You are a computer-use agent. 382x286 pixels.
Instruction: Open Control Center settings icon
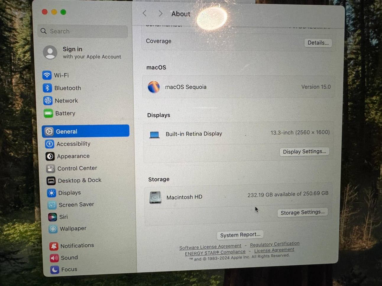51,168
